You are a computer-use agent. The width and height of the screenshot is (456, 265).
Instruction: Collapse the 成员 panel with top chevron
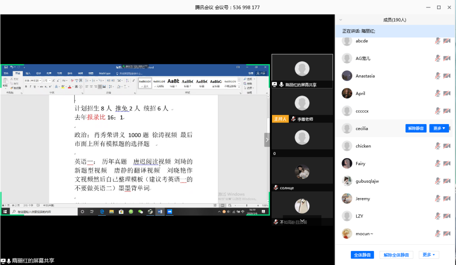pyautogui.click(x=341, y=20)
